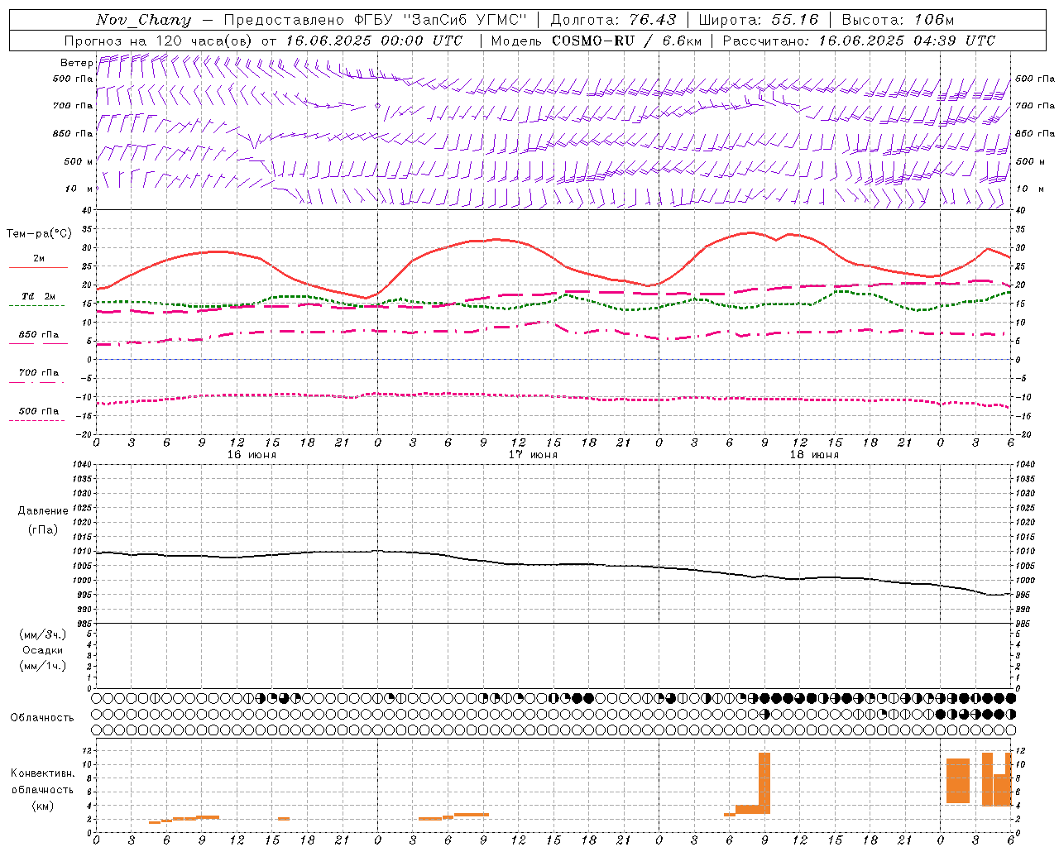Click the 16 июня date label

click(x=252, y=455)
